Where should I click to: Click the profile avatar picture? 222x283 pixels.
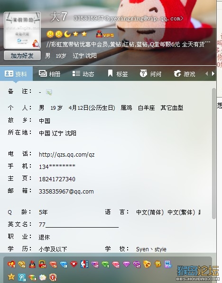22,30
